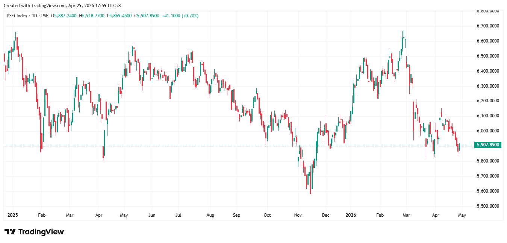Select the close value C5,907.8900 in the legend
The width and height of the screenshot is (507, 243).
click(x=148, y=16)
